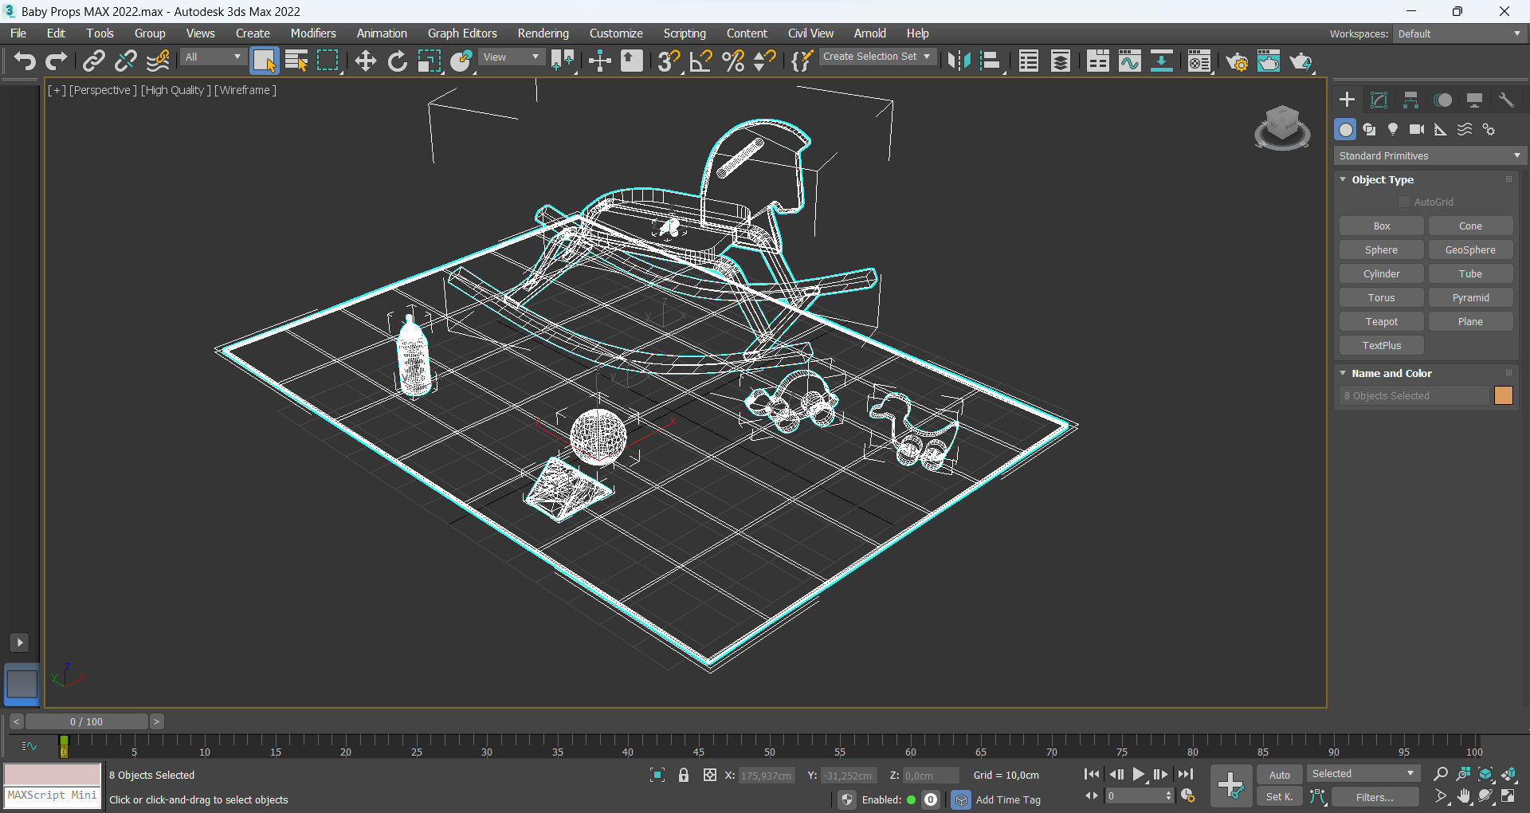The height and width of the screenshot is (813, 1530).
Task: Toggle Percent Snap
Action: pyautogui.click(x=733, y=61)
